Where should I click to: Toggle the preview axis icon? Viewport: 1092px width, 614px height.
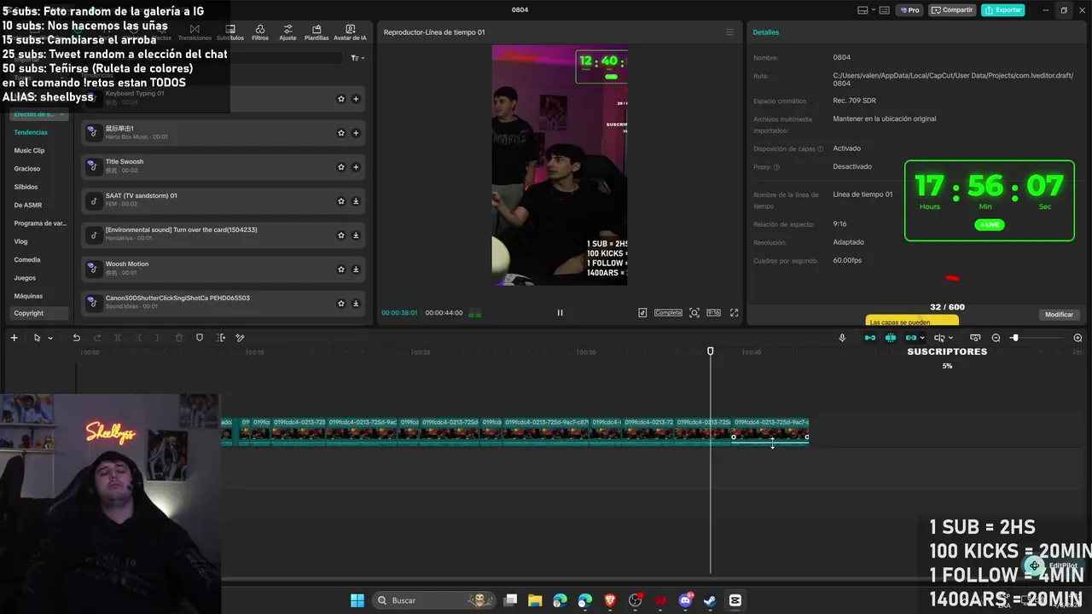[939, 338]
